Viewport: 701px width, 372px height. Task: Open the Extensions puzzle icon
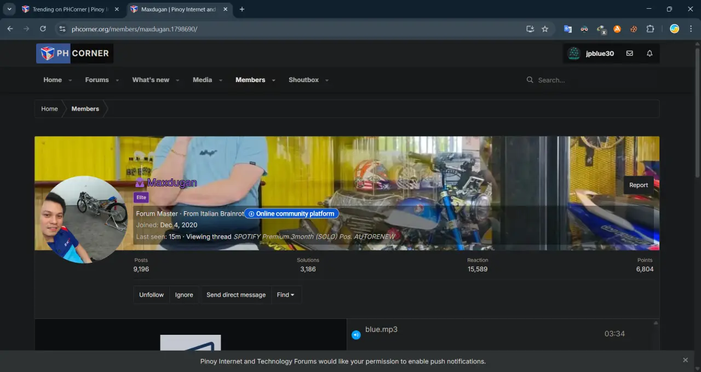(651, 29)
